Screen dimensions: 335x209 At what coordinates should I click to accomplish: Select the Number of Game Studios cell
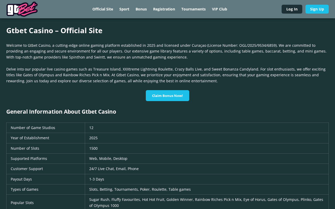(x=46, y=128)
